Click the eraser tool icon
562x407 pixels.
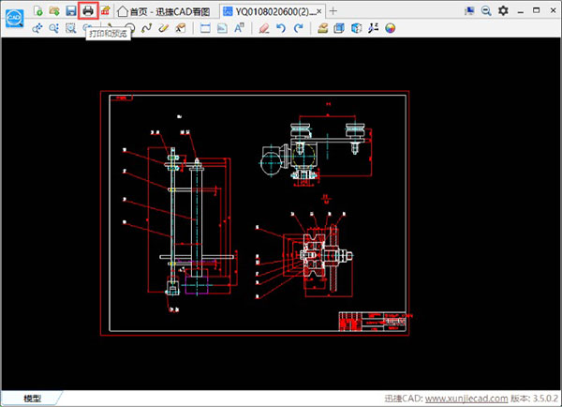264,28
